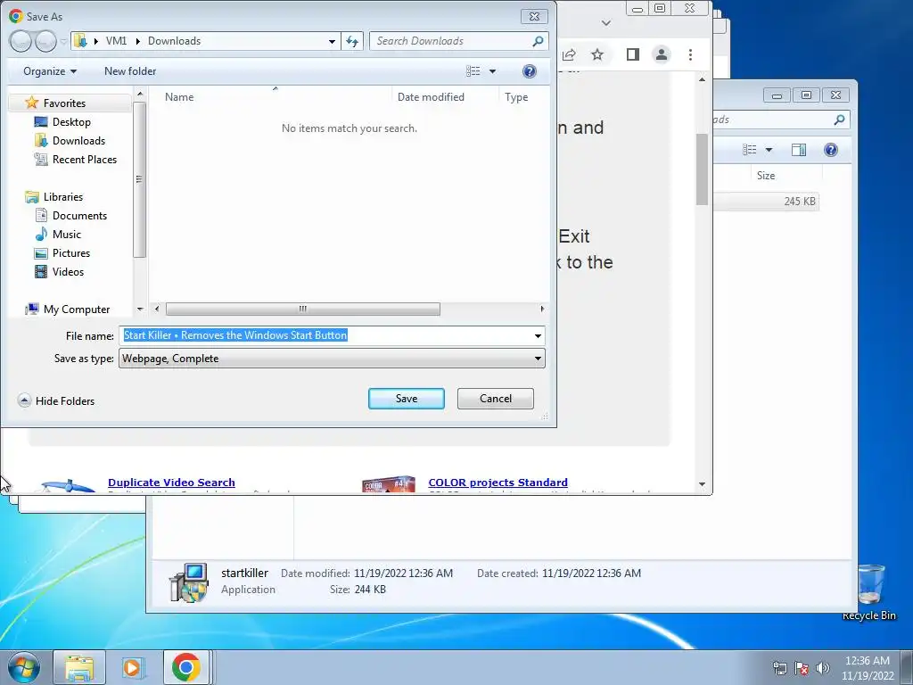Sort by the Name column header
This screenshot has height=685, width=913.
point(179,97)
